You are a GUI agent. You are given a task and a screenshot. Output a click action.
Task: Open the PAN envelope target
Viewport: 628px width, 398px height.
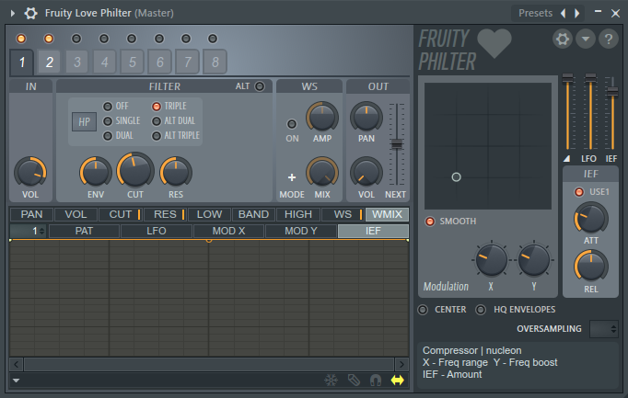[31, 214]
